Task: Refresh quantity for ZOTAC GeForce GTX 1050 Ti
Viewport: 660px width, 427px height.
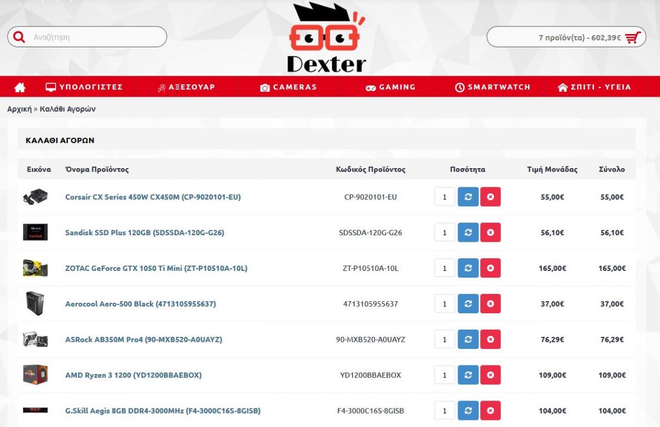Action: [468, 268]
